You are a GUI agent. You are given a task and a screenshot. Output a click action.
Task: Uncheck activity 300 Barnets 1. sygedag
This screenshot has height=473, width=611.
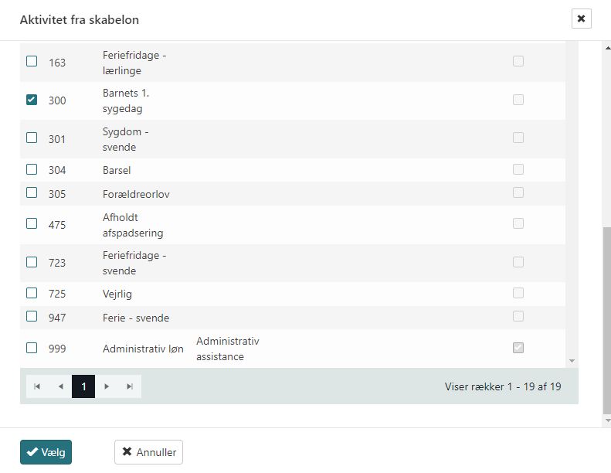point(32,100)
